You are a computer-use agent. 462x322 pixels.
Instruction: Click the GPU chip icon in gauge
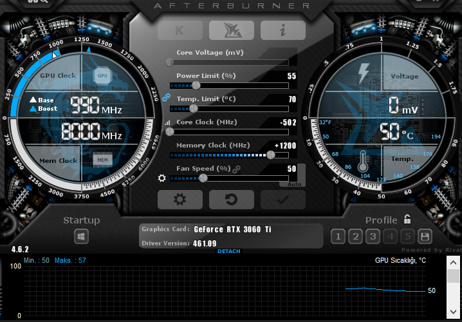102,76
